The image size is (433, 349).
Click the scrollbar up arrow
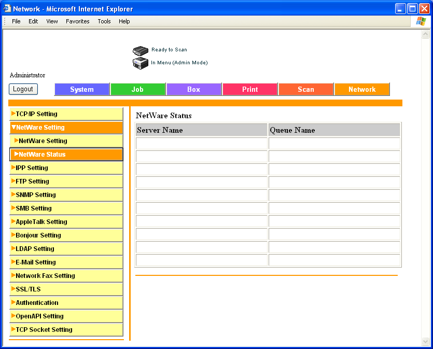[x=425, y=34]
